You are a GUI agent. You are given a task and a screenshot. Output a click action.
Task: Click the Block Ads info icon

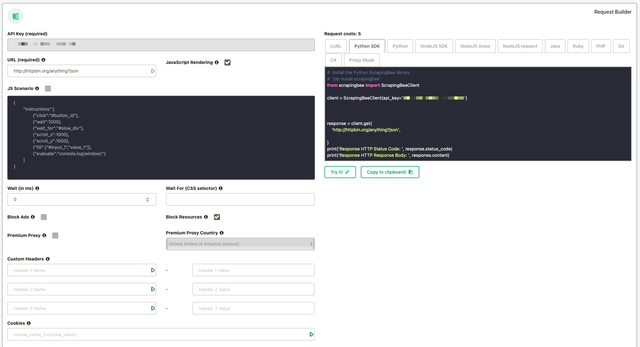(x=33, y=217)
